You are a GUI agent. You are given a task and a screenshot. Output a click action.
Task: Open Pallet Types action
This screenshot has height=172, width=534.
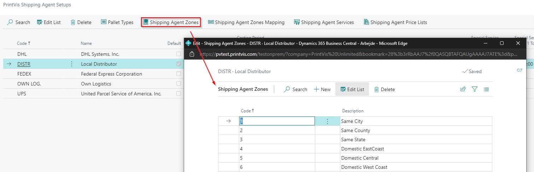[117, 22]
